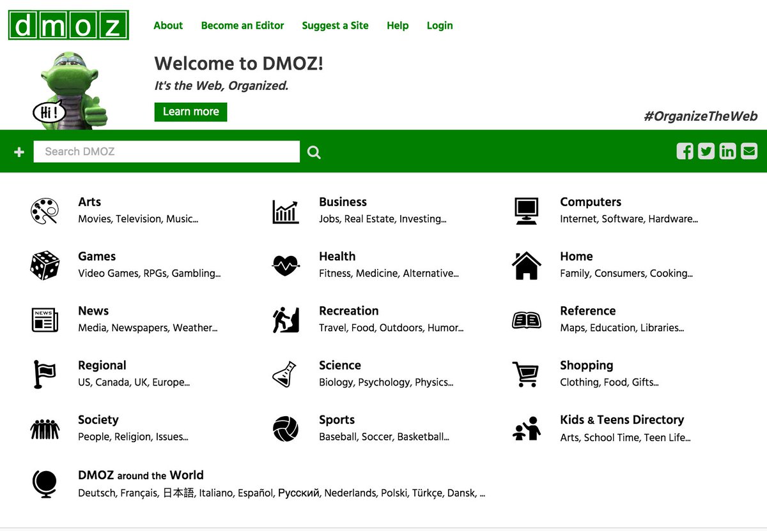The height and width of the screenshot is (531, 767).
Task: Click the World globe icon
Action: [45, 484]
